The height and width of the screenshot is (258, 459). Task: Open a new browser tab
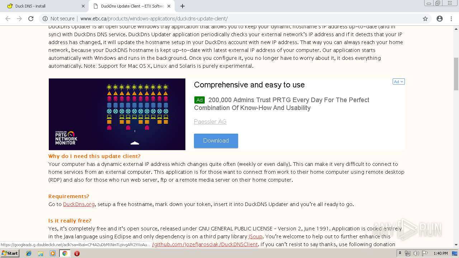pos(183,6)
